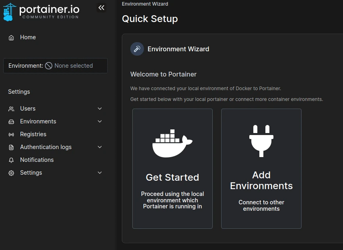
Task: Expand the Settings submenu chevron
Action: (x=100, y=173)
